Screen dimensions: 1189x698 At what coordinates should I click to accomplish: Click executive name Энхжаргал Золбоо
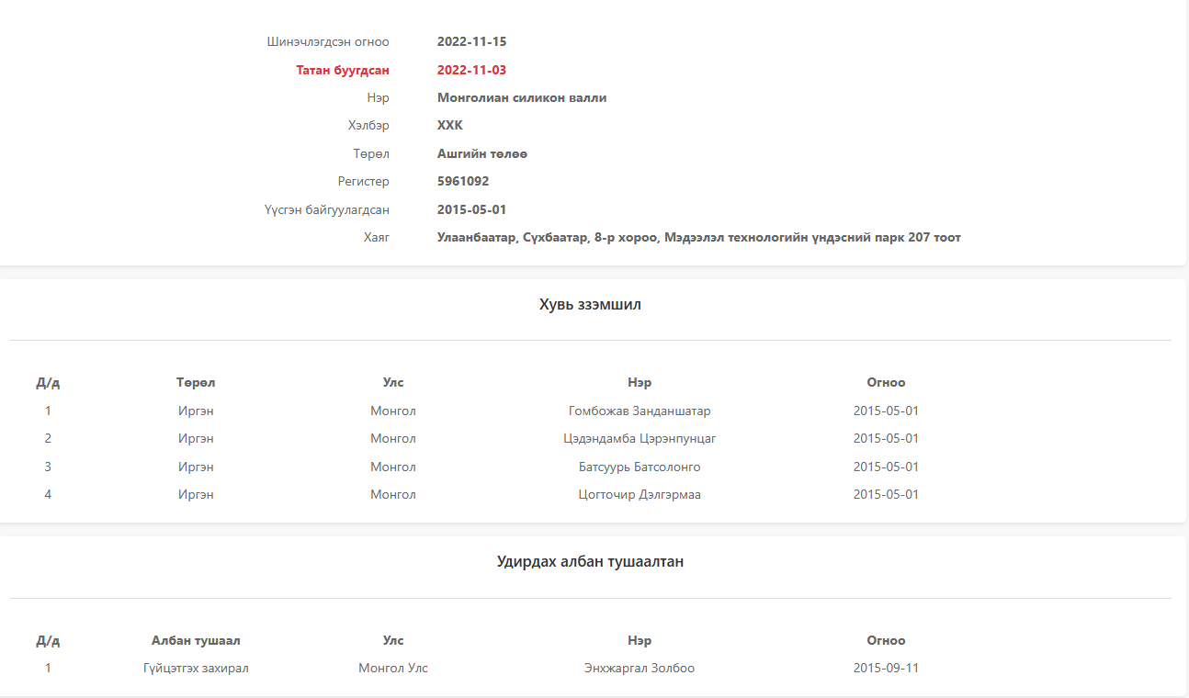640,668
